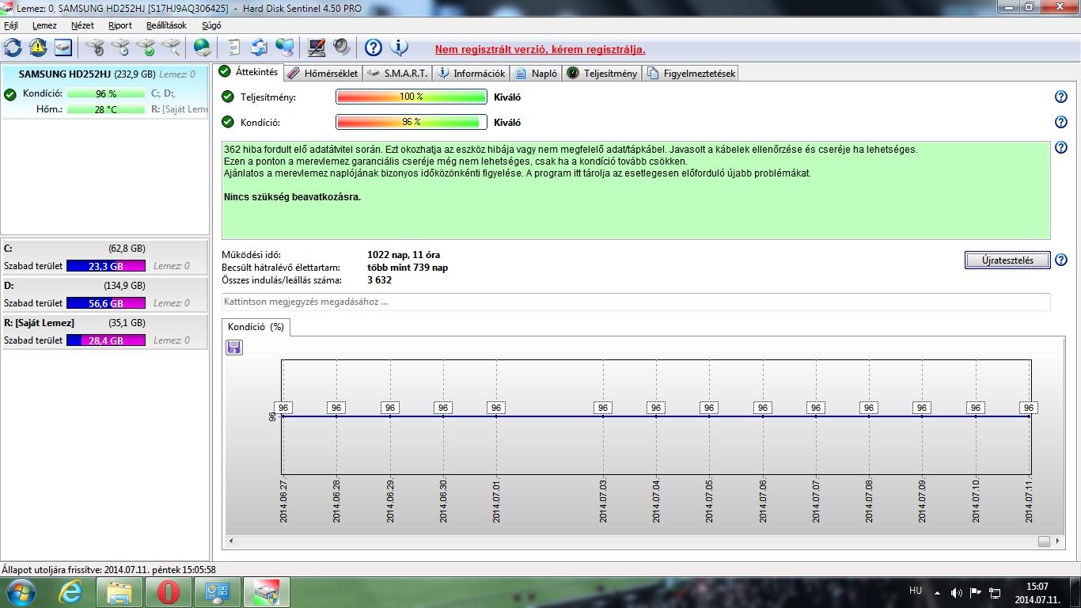Open Internet Explorer from the taskbar
The height and width of the screenshot is (608, 1081).
pos(71,592)
